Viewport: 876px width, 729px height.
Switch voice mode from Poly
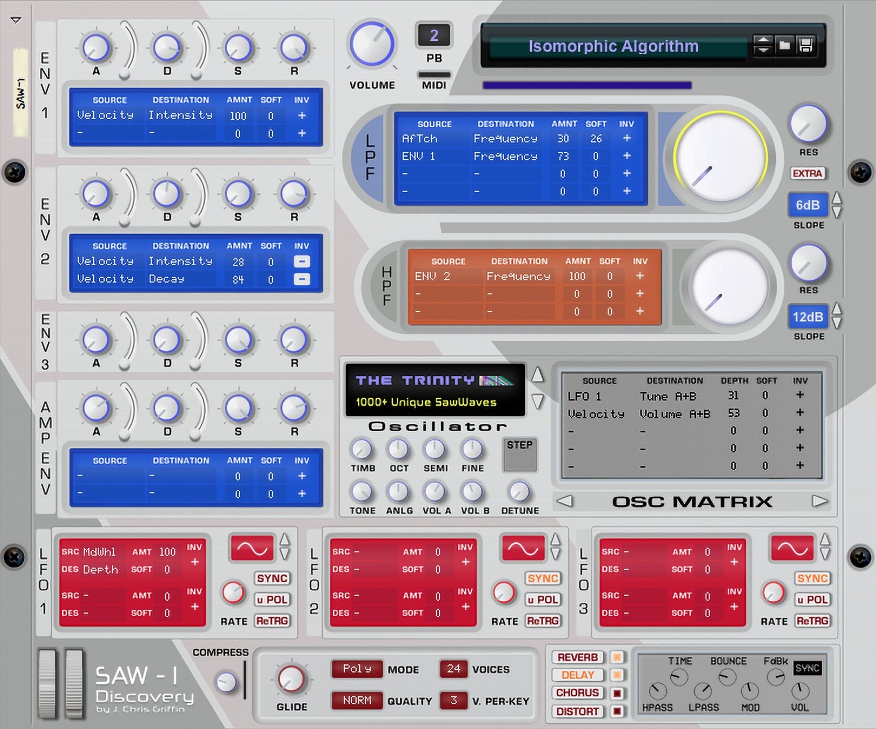pos(356,669)
